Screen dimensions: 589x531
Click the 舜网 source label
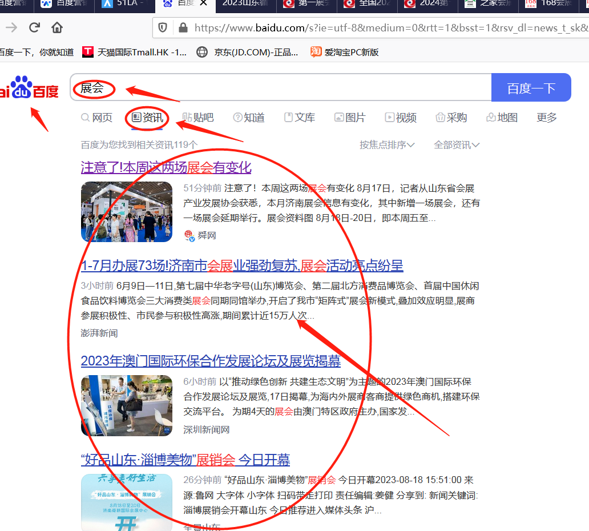click(x=207, y=236)
